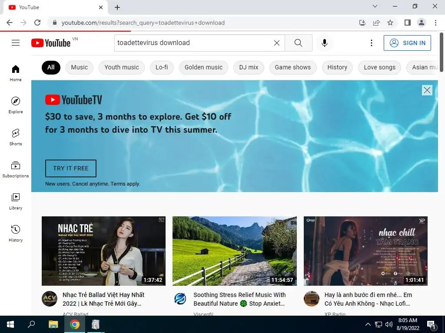Open the Soothing Stress Relief thumbnail
This screenshot has height=333, width=445.
[234, 251]
